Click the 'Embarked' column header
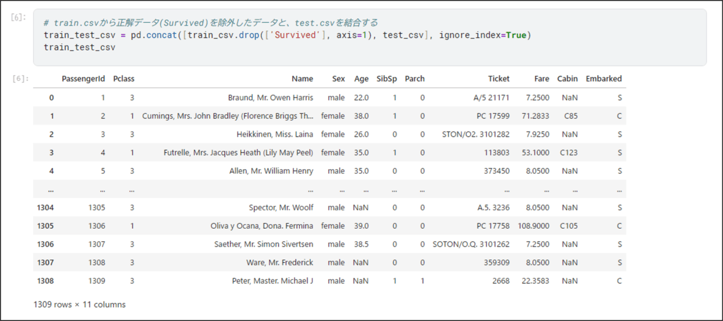Image resolution: width=723 pixels, height=321 pixels. (603, 79)
